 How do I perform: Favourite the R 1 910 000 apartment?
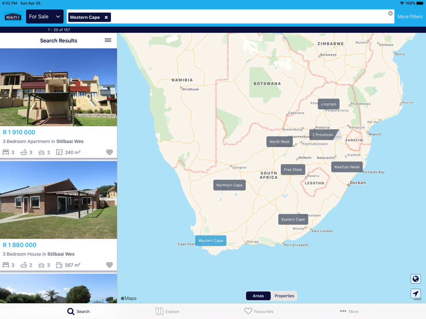[x=109, y=152]
